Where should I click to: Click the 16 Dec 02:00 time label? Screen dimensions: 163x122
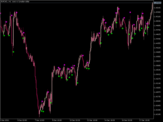pyautogui.click(x=127, y=120)
